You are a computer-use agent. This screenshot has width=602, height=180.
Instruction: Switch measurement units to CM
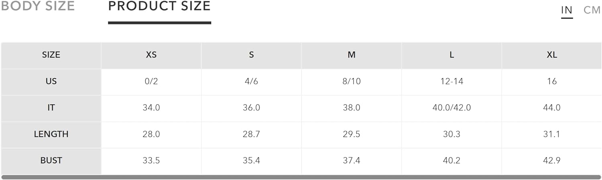point(592,10)
